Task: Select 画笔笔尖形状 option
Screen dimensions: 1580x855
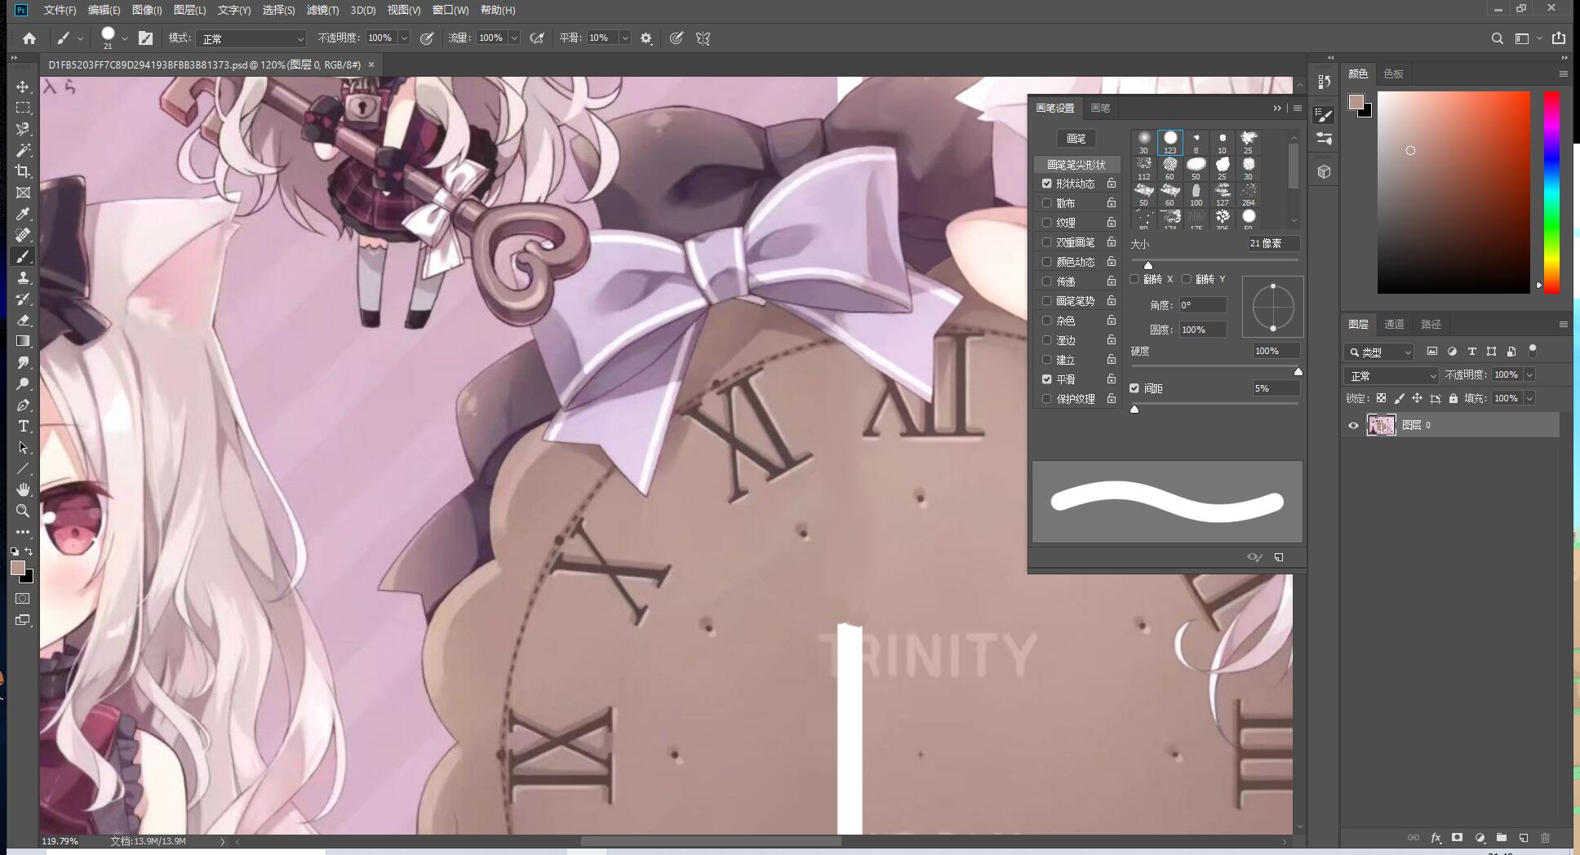Action: pyautogui.click(x=1076, y=165)
